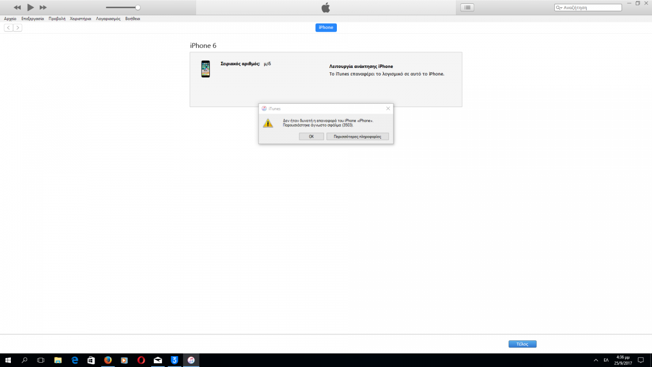Launch Microsoft Edge from taskbar
The height and width of the screenshot is (367, 652).
click(74, 360)
